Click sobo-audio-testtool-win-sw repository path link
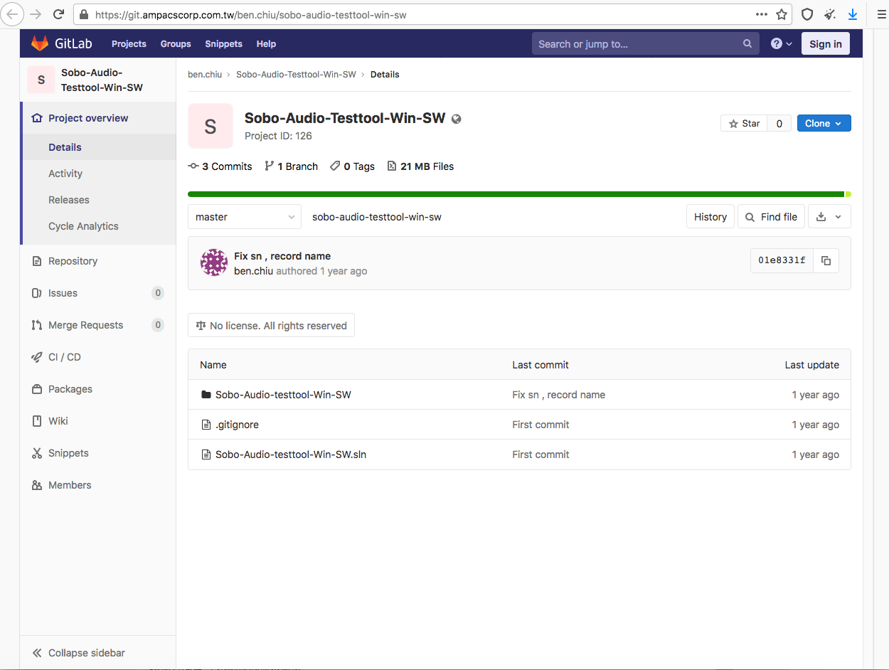Image resolution: width=889 pixels, height=670 pixels. (377, 217)
